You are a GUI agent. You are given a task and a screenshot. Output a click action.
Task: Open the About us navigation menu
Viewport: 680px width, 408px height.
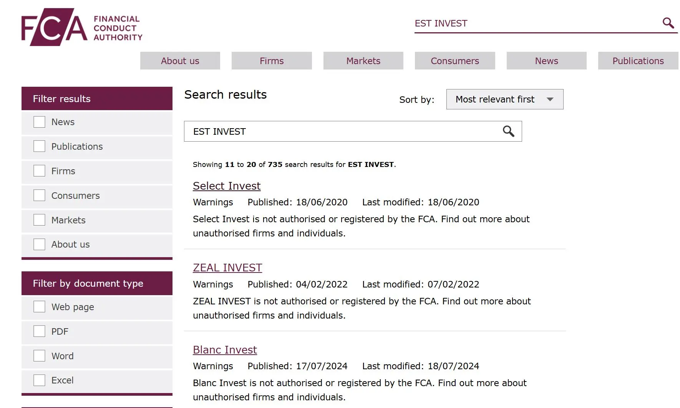(180, 61)
